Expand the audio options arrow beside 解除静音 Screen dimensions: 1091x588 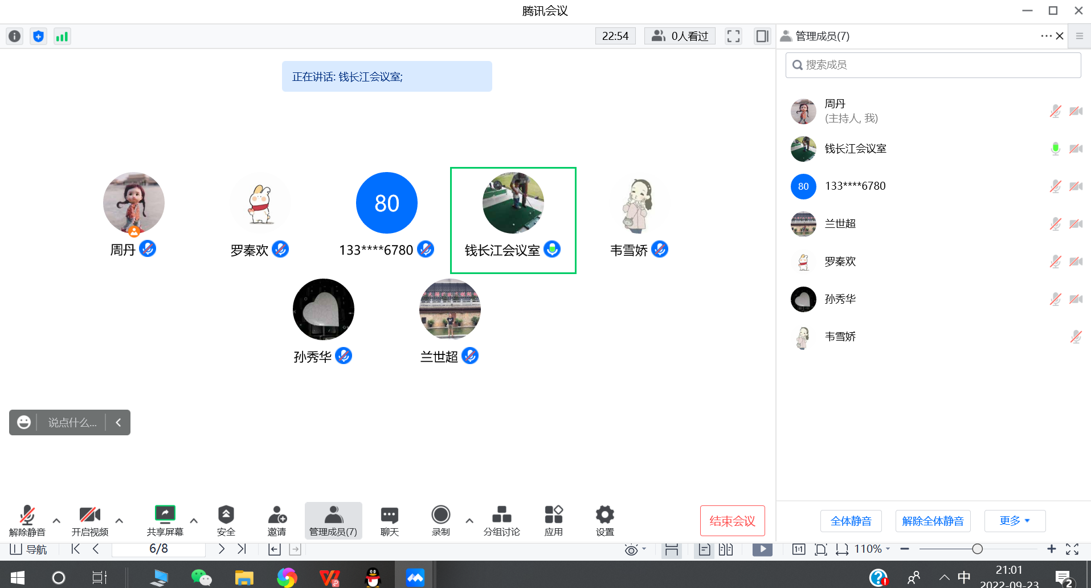click(x=56, y=521)
